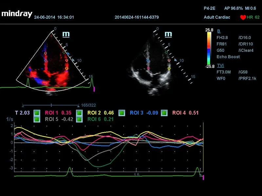This screenshot has width=262, height=196.
Task: Select yellow ROI circle on grayscale image
Action: 169,69
